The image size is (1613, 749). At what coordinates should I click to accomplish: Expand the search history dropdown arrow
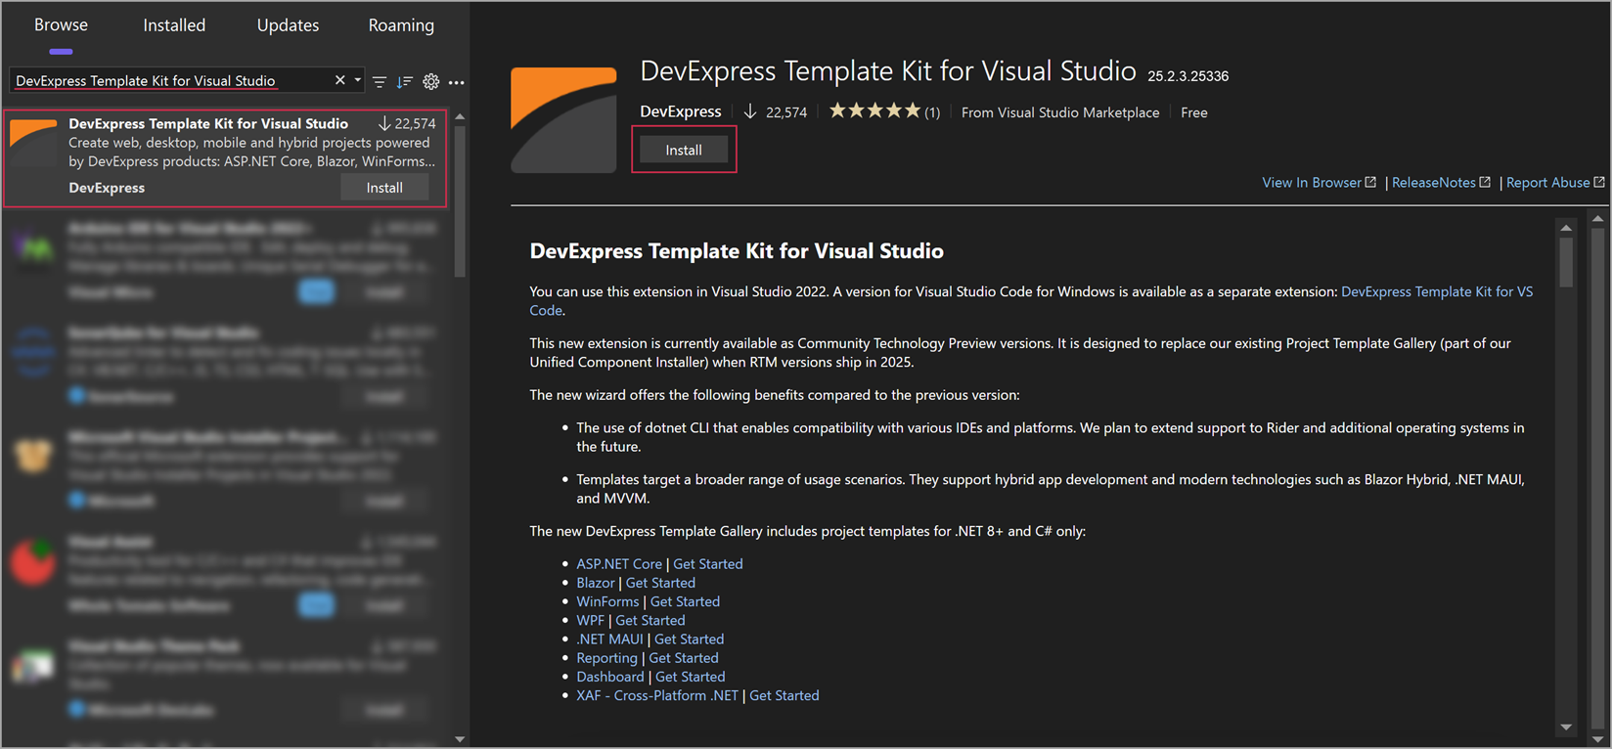(x=358, y=80)
